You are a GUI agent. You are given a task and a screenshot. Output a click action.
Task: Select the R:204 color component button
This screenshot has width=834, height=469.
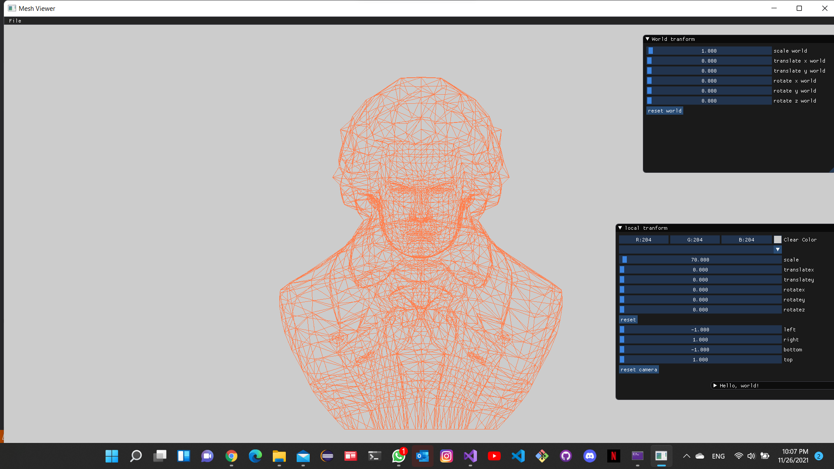pyautogui.click(x=643, y=239)
